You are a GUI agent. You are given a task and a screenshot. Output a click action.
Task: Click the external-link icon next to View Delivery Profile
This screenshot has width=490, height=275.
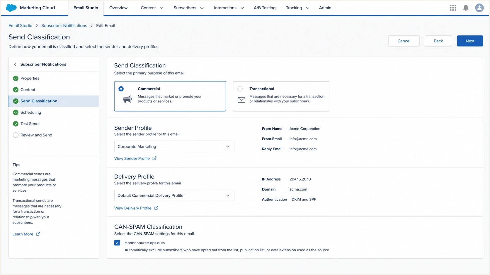click(156, 208)
